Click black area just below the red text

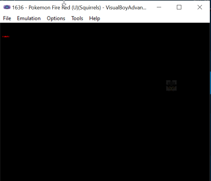(x=6, y=42)
